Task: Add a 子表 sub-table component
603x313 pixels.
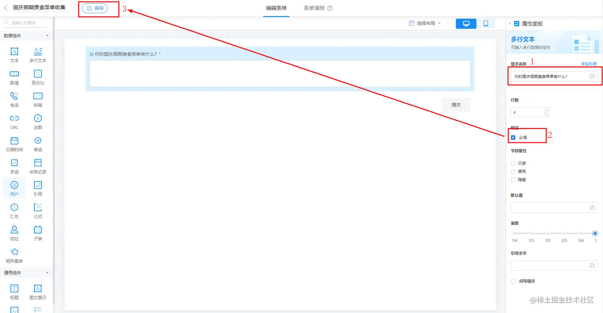Action: click(38, 234)
